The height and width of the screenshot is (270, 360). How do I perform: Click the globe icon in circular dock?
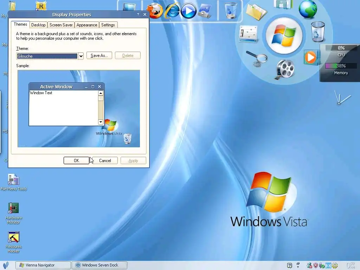pos(308,9)
